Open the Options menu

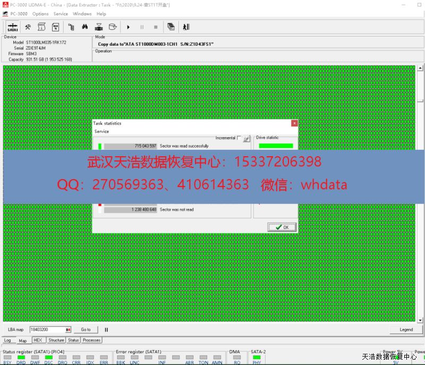40,14
